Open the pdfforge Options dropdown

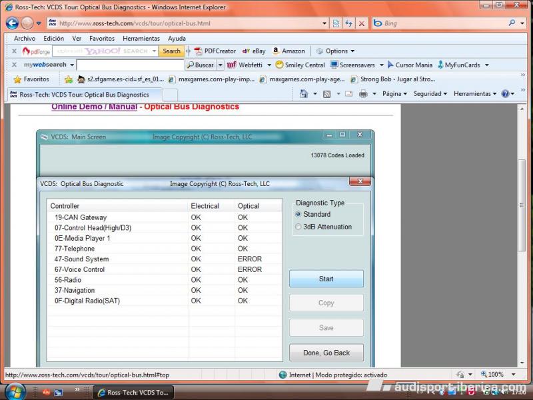[335, 51]
